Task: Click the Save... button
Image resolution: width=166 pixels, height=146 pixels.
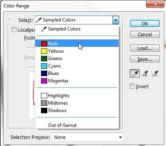Action: click(x=145, y=59)
